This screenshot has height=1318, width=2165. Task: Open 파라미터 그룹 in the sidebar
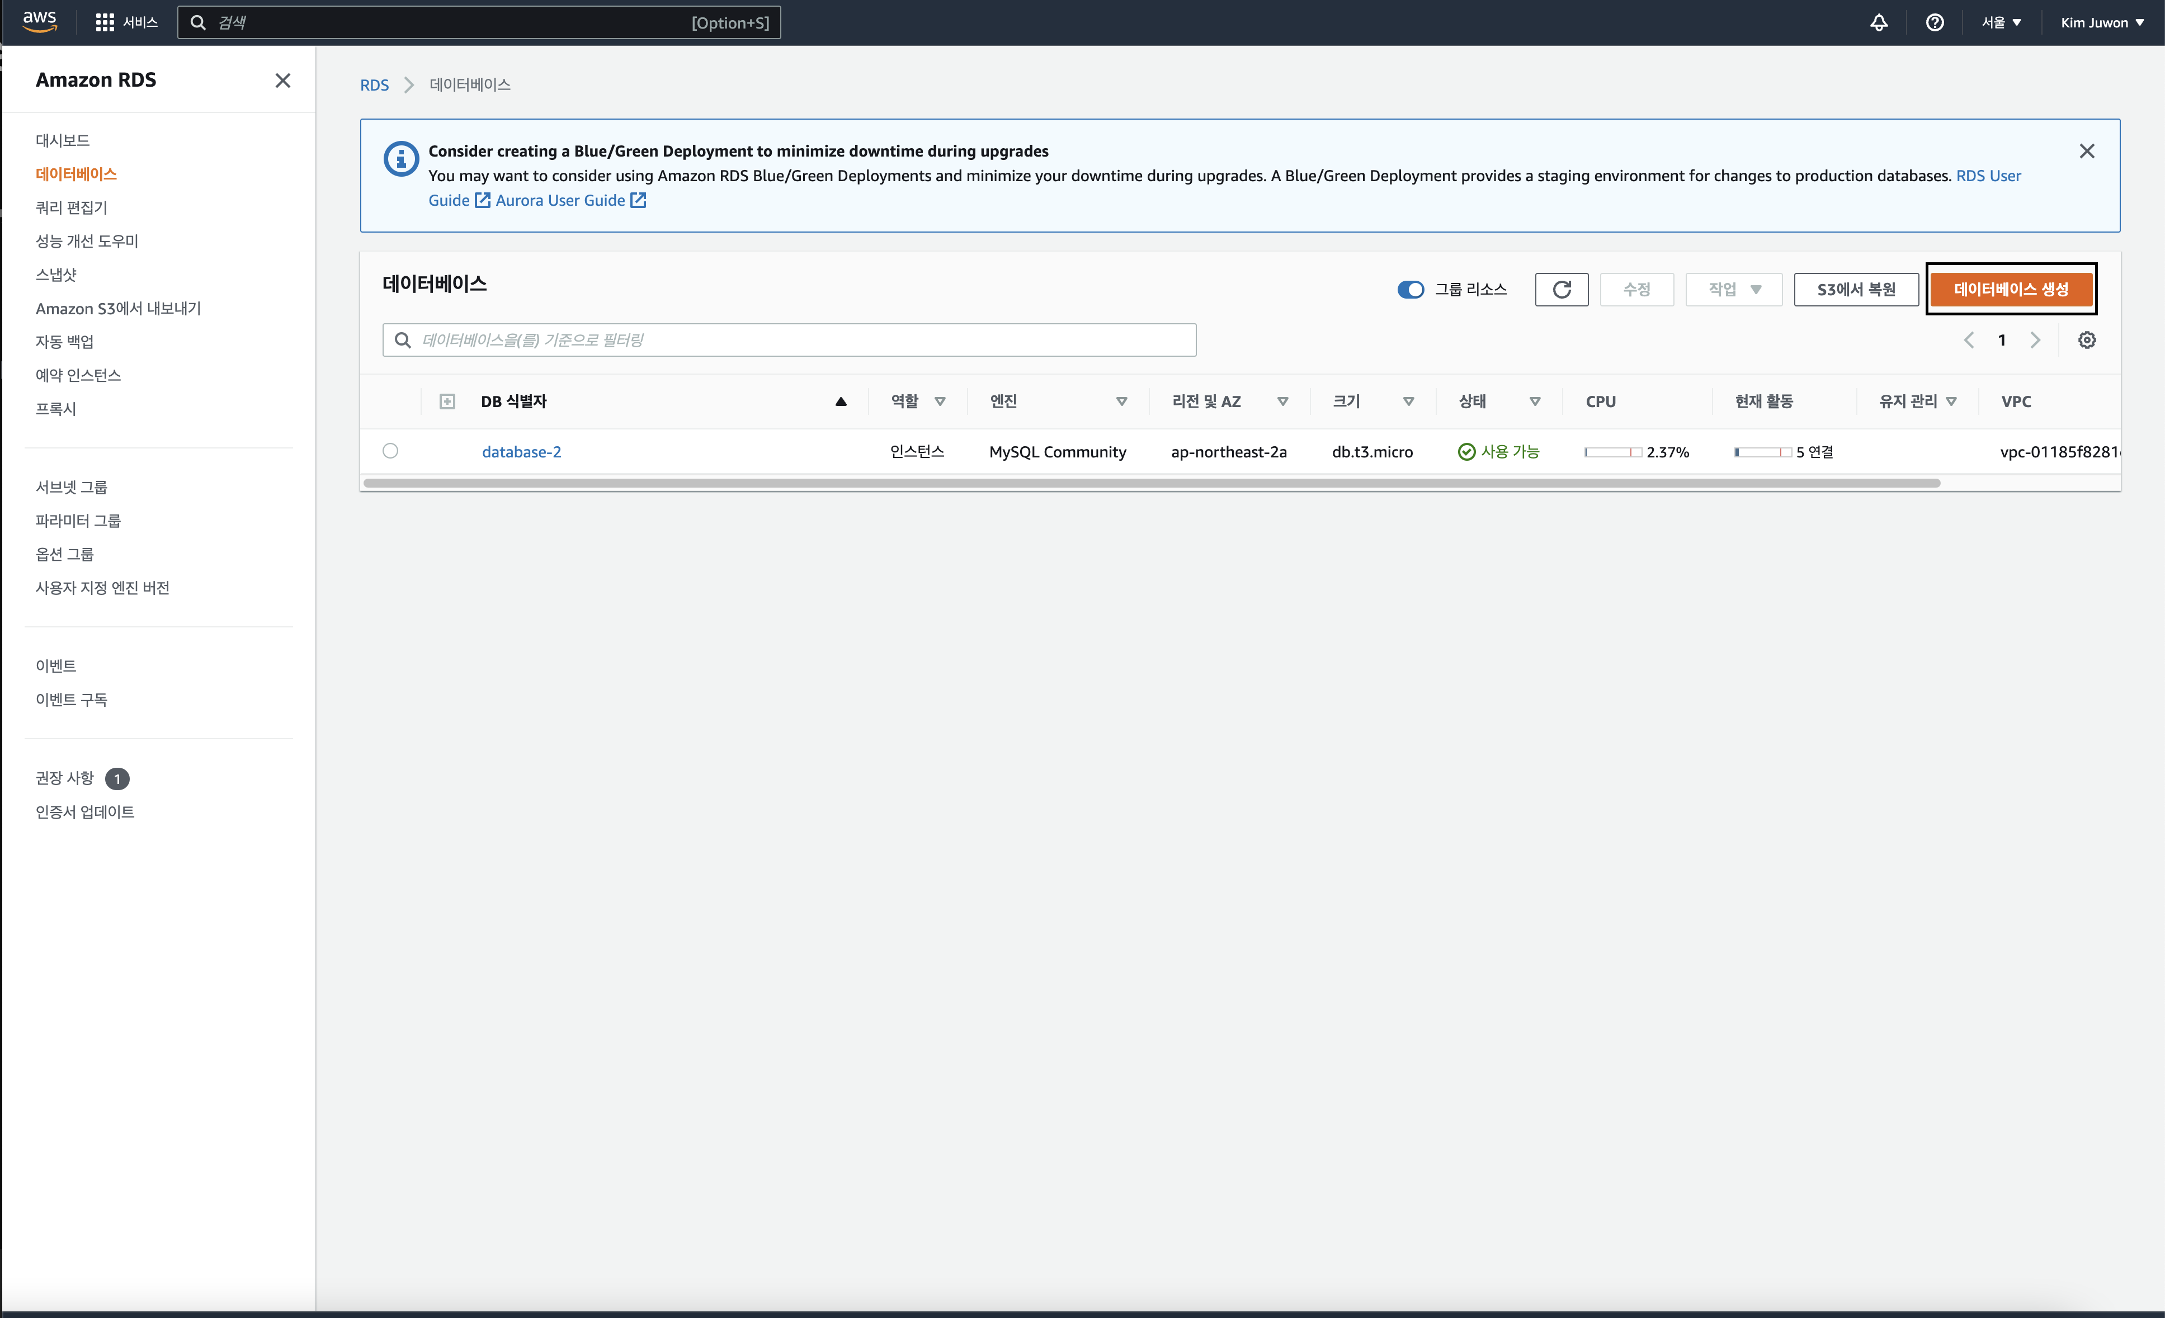coord(78,520)
